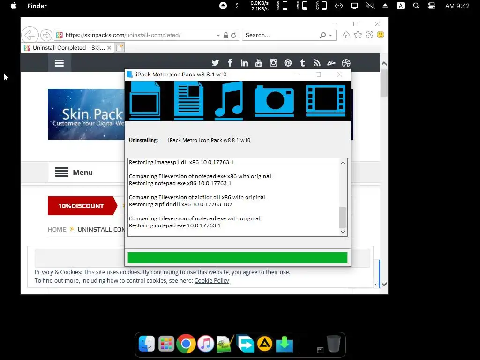
Task: Open the search provider dropdown arrow
Action: pos(330,36)
